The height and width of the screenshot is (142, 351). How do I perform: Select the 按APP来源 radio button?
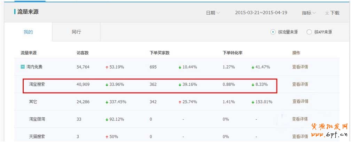coord(309,32)
